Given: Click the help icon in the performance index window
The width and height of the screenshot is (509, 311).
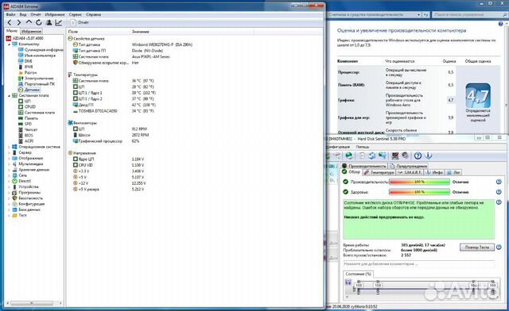Looking at the screenshot, I should (x=501, y=24).
